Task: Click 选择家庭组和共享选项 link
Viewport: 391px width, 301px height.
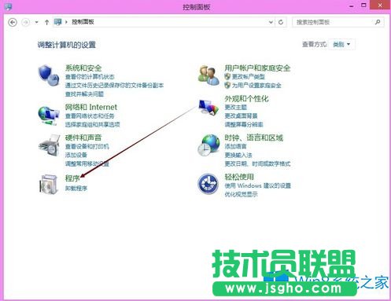Action: [x=92, y=124]
